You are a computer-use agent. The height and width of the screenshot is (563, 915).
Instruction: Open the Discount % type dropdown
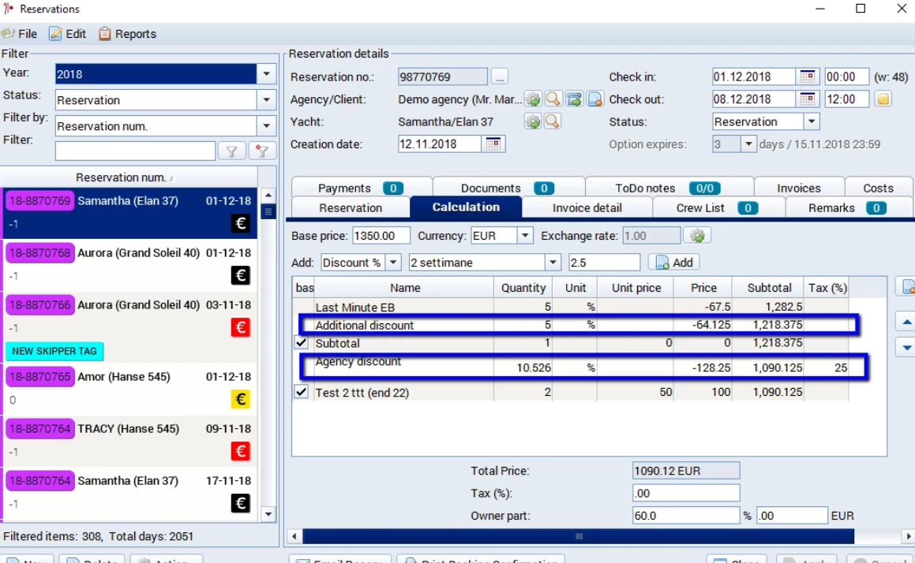393,263
